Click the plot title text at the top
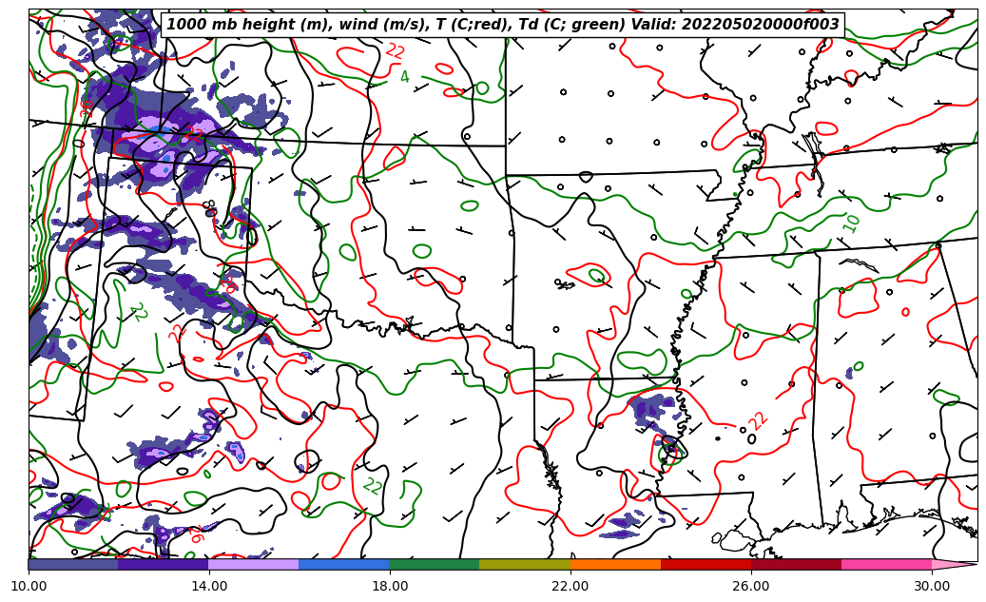Screen dimensions: 986x602 503,25
